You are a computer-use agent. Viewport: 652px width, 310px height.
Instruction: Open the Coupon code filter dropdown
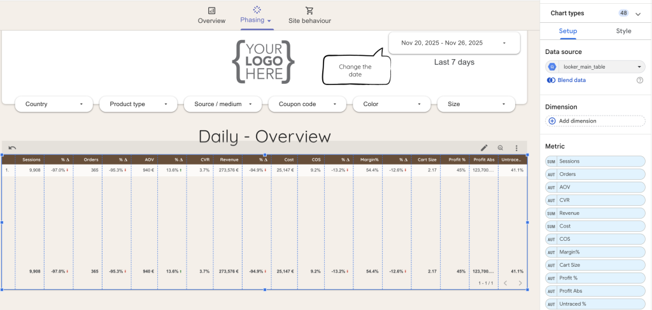tap(307, 104)
